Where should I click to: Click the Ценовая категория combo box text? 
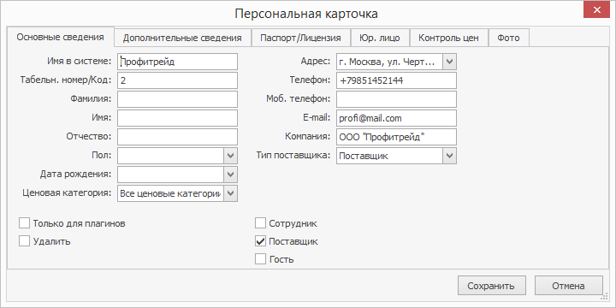click(x=170, y=193)
